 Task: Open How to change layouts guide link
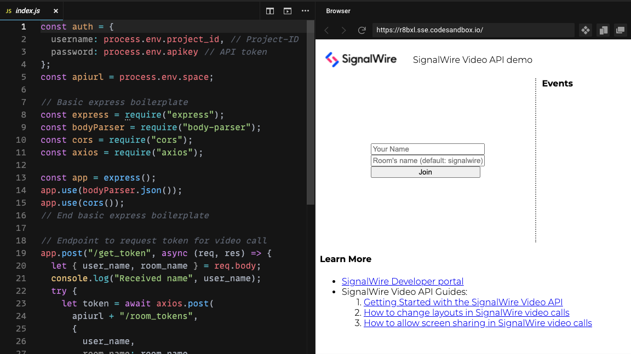pos(467,312)
